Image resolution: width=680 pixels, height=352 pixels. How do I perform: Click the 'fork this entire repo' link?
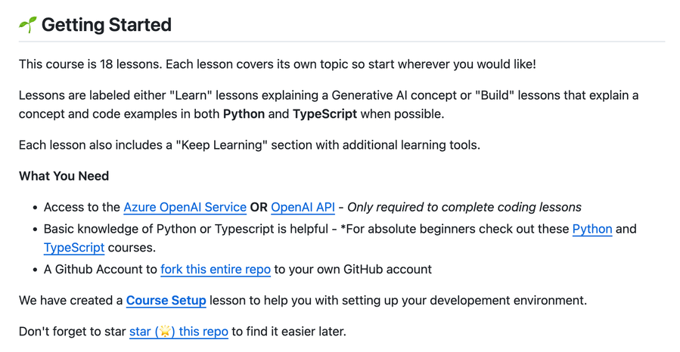click(x=216, y=269)
